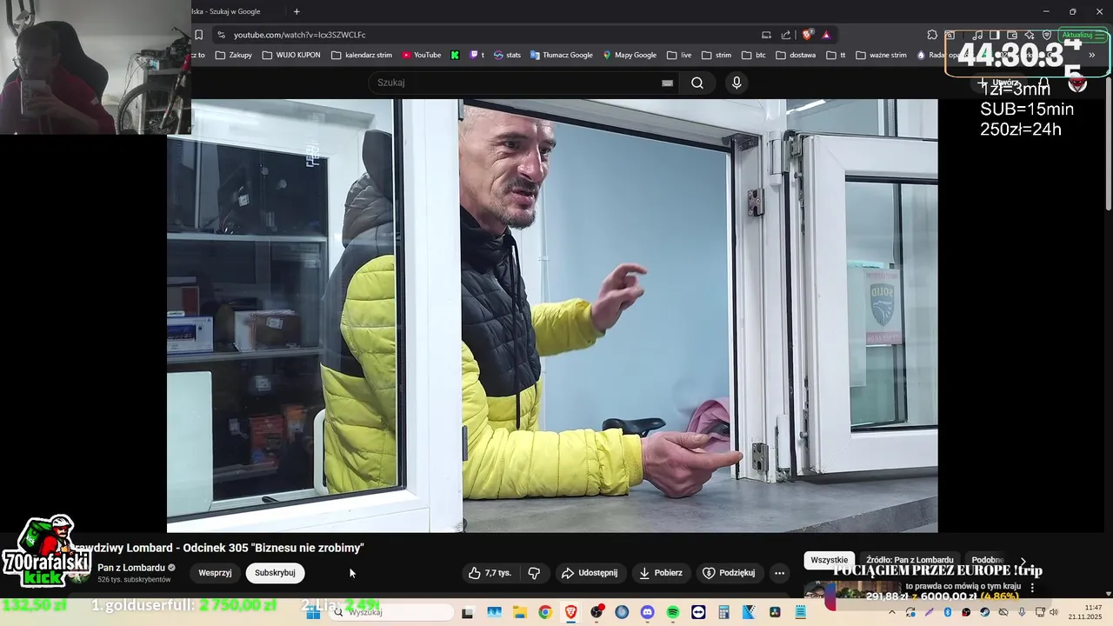Open the Pan z Lombardu channel name
Viewport: 1113px width, 626px height.
click(131, 568)
